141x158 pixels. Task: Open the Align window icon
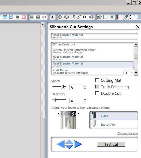85,17
